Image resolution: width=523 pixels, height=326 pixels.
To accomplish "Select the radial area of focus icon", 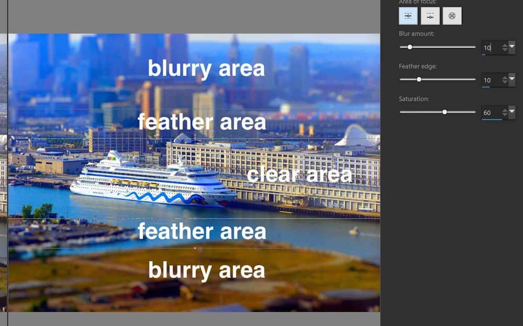I will [x=452, y=16].
